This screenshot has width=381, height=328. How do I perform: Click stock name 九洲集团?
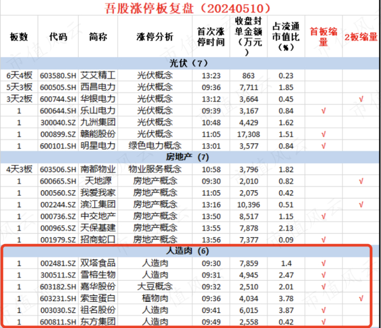(98, 122)
